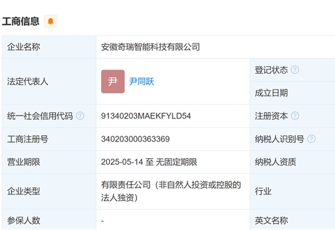Click the registration number 340203000363369

pos(135,139)
